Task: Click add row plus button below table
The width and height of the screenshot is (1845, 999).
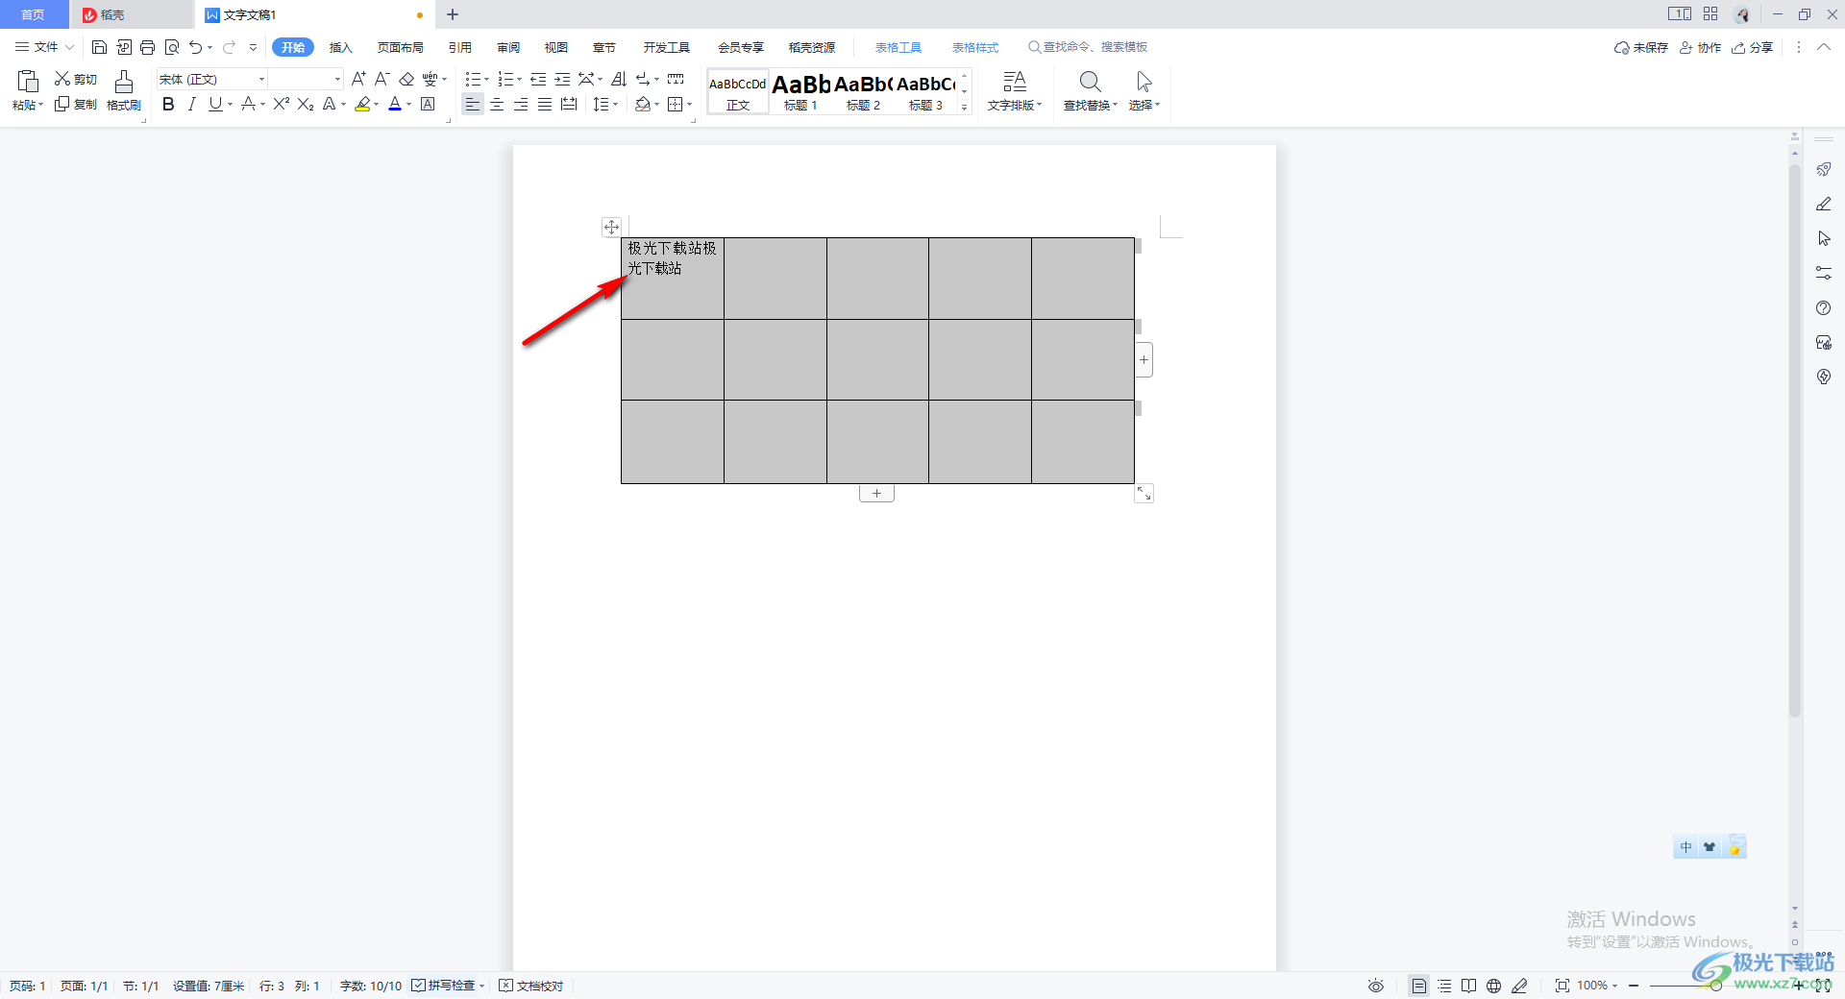Action: (x=876, y=493)
